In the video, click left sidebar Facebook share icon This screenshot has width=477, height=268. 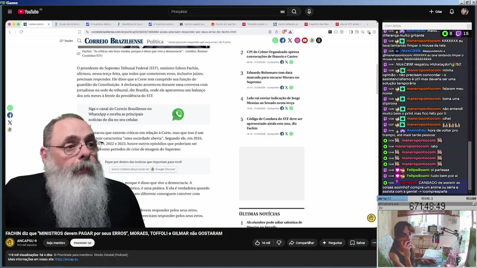[10, 115]
